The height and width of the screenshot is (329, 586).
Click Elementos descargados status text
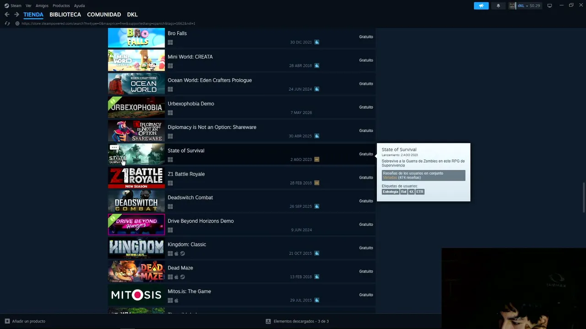click(301, 321)
